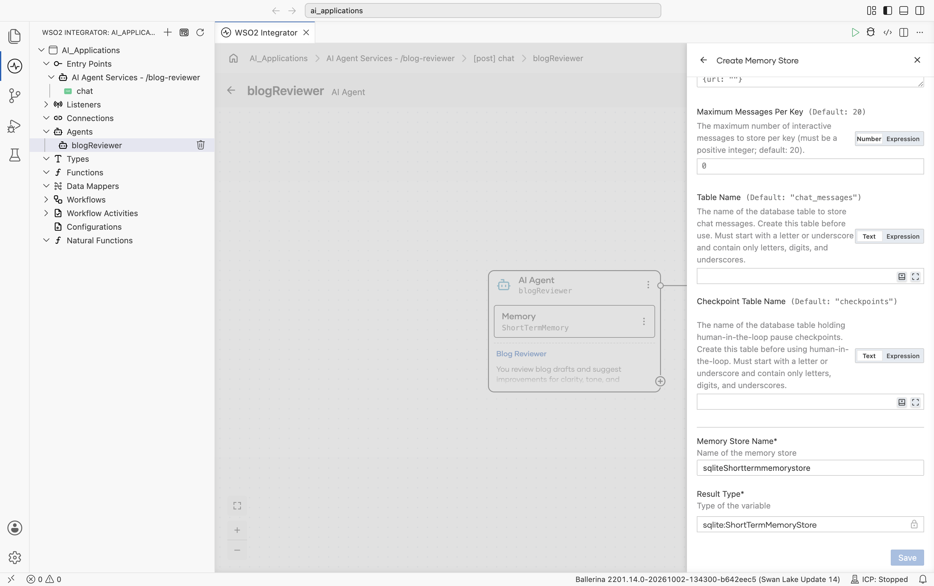934x586 pixels.
Task: Open the WSO2 Integrator activity bar icon
Action: (x=15, y=66)
